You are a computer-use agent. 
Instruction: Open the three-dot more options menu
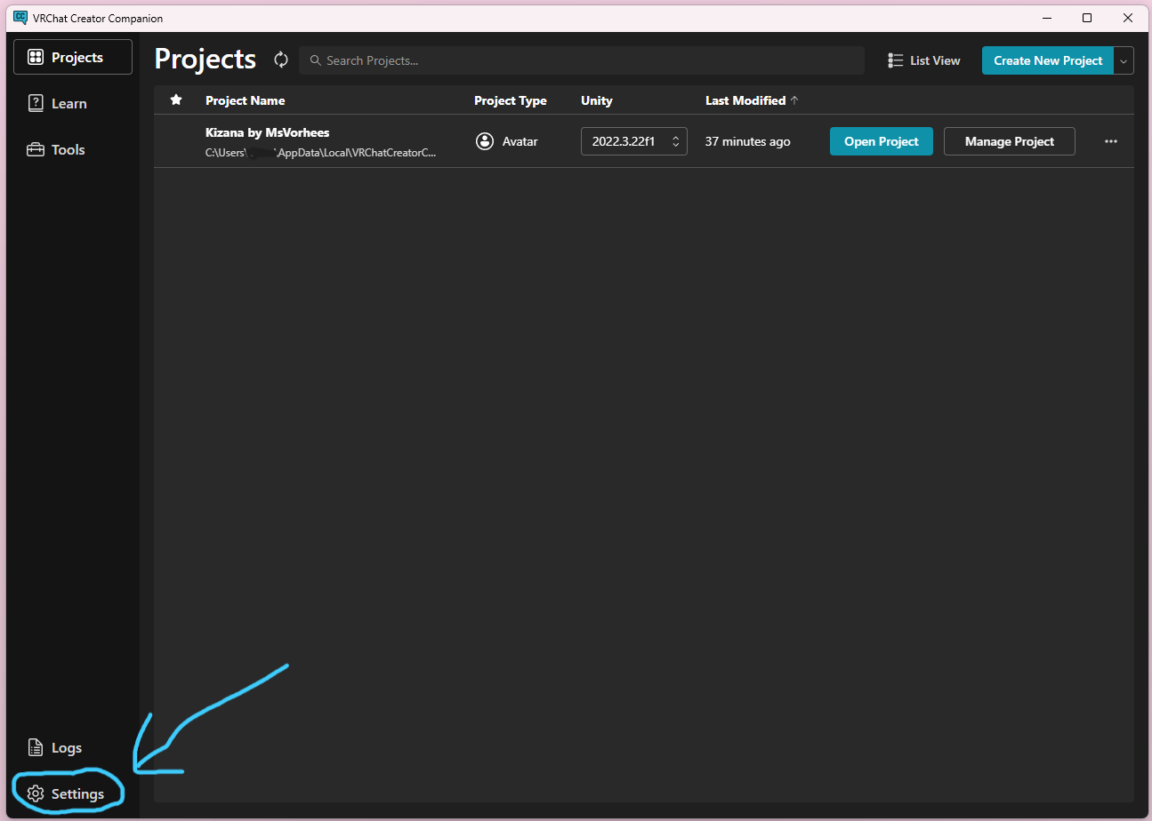tap(1110, 141)
